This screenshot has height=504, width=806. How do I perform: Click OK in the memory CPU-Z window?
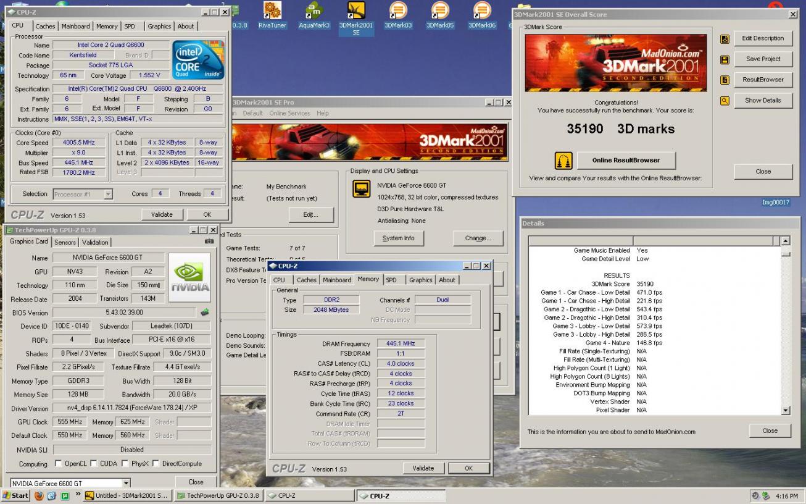coord(468,468)
